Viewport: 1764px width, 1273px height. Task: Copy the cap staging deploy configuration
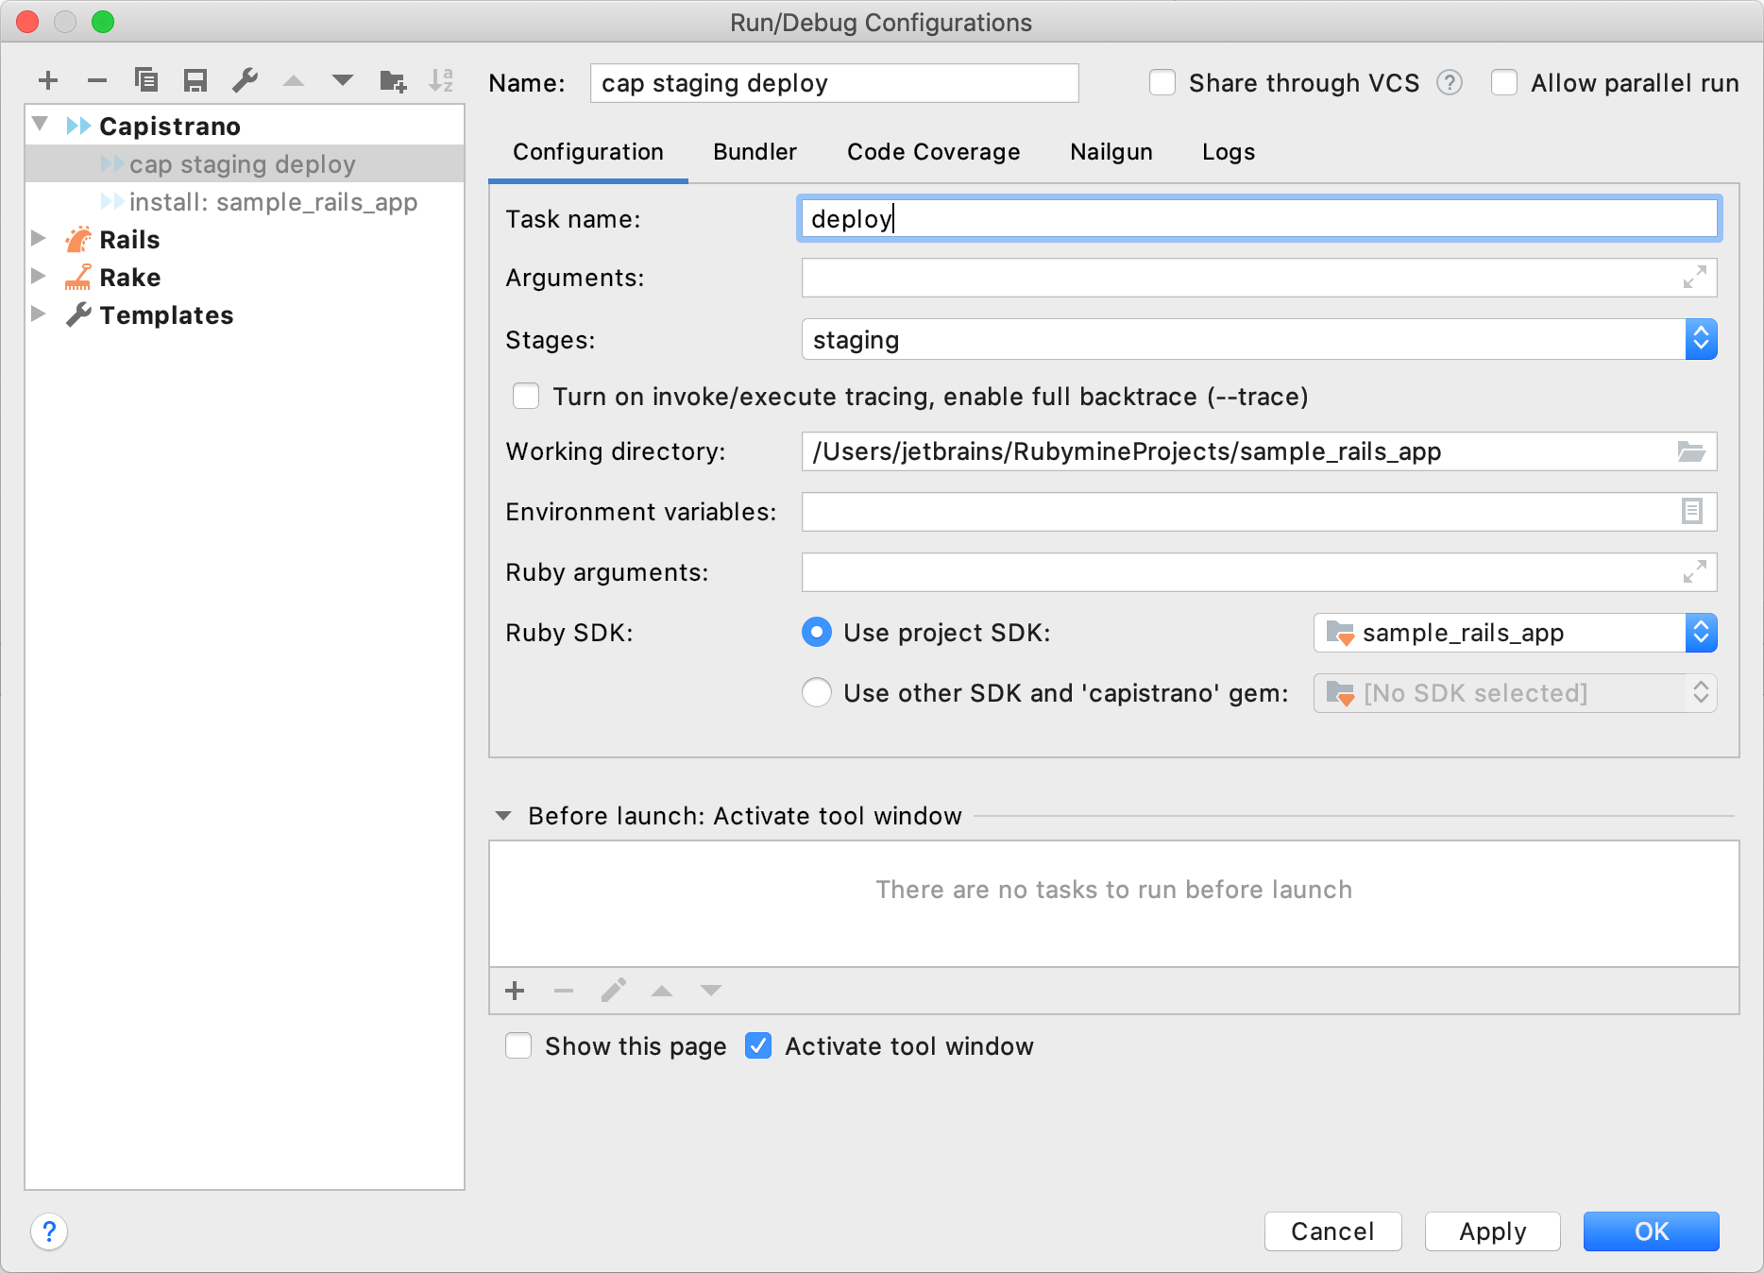[x=146, y=80]
